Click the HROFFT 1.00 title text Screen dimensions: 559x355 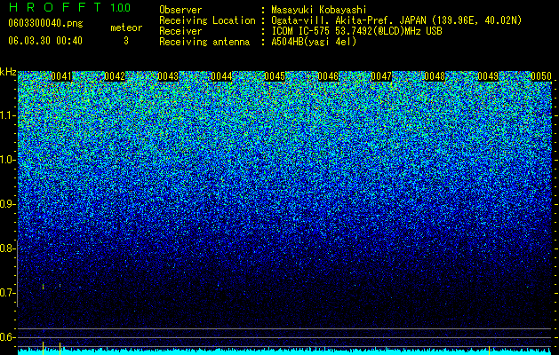[69, 7]
